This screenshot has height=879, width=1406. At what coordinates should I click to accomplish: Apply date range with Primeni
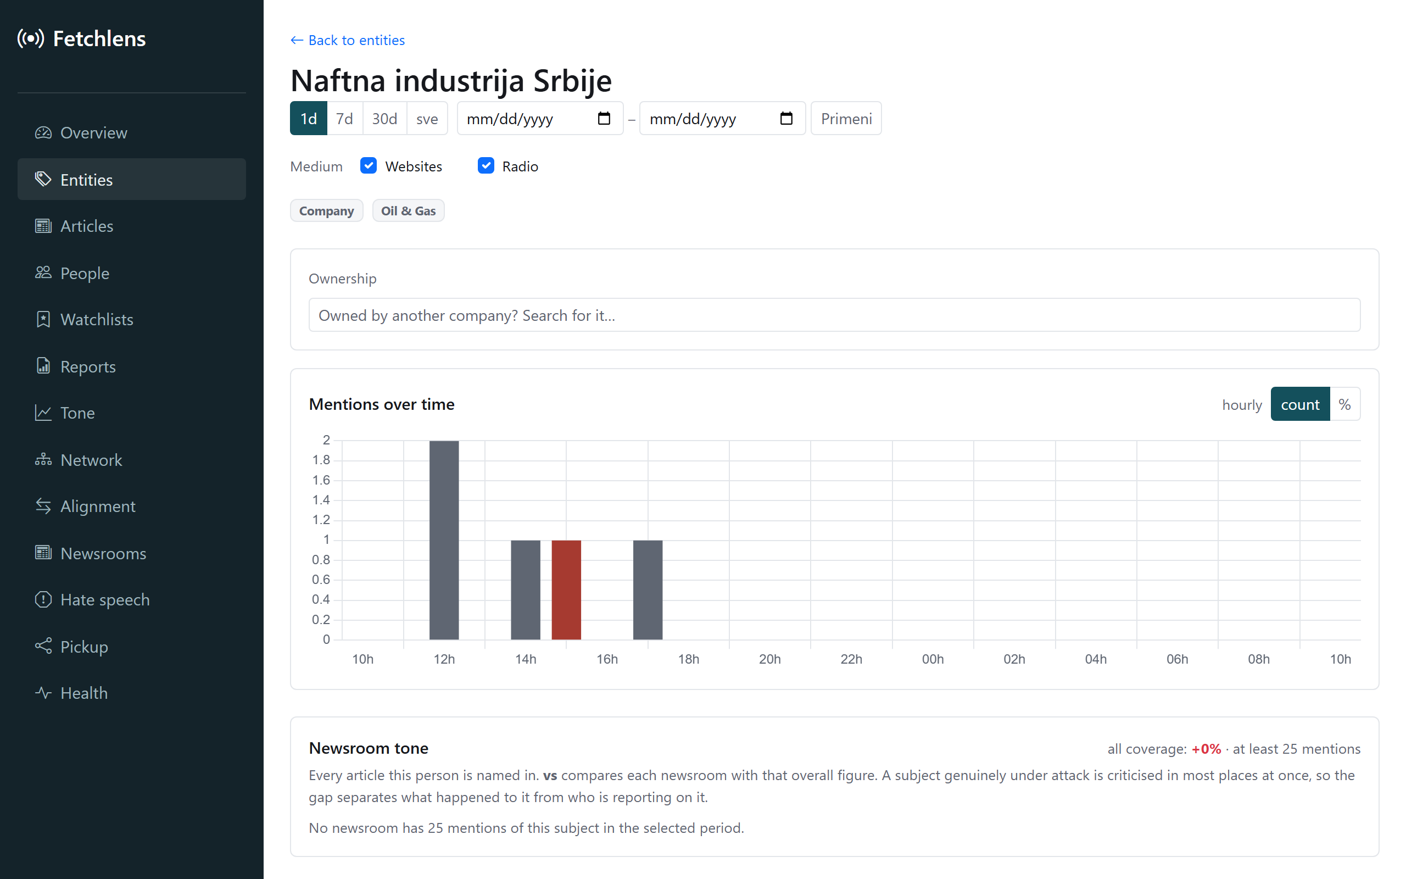(x=846, y=119)
